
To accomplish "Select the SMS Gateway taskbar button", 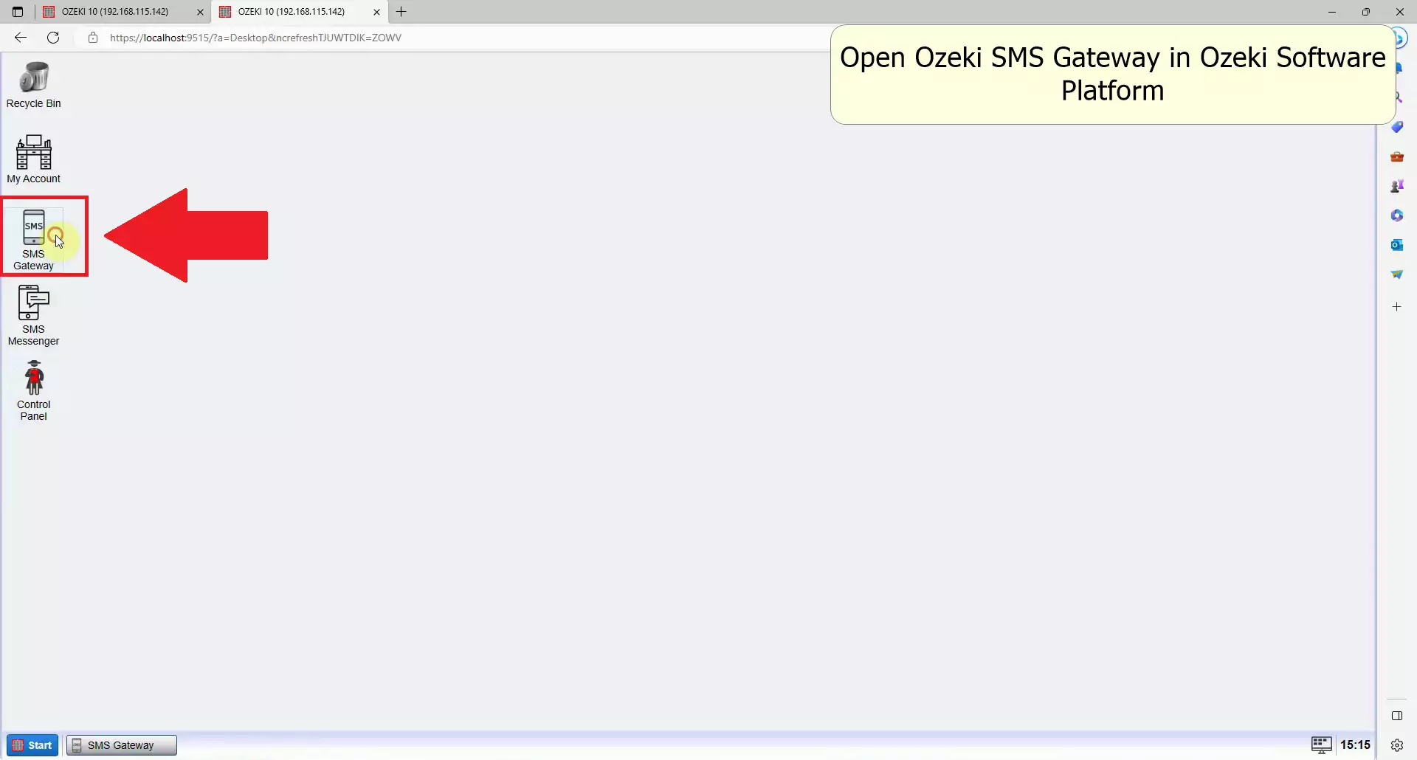I will click(x=122, y=745).
